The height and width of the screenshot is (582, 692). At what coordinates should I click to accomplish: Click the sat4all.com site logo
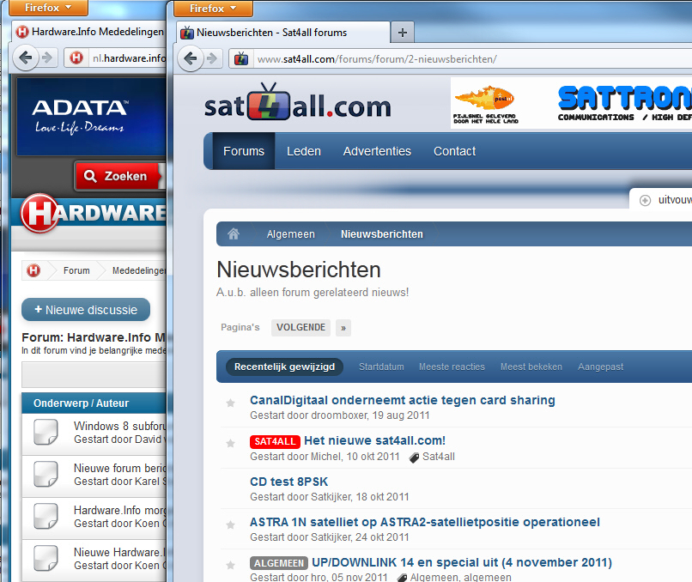pos(298,103)
